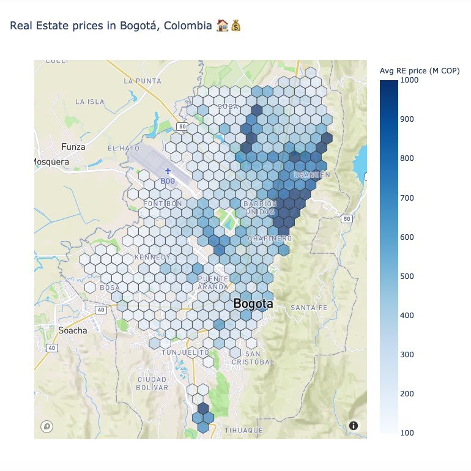The width and height of the screenshot is (471, 471).
Task: Click the 1000 tick on the colorbar
Action: [x=409, y=80]
